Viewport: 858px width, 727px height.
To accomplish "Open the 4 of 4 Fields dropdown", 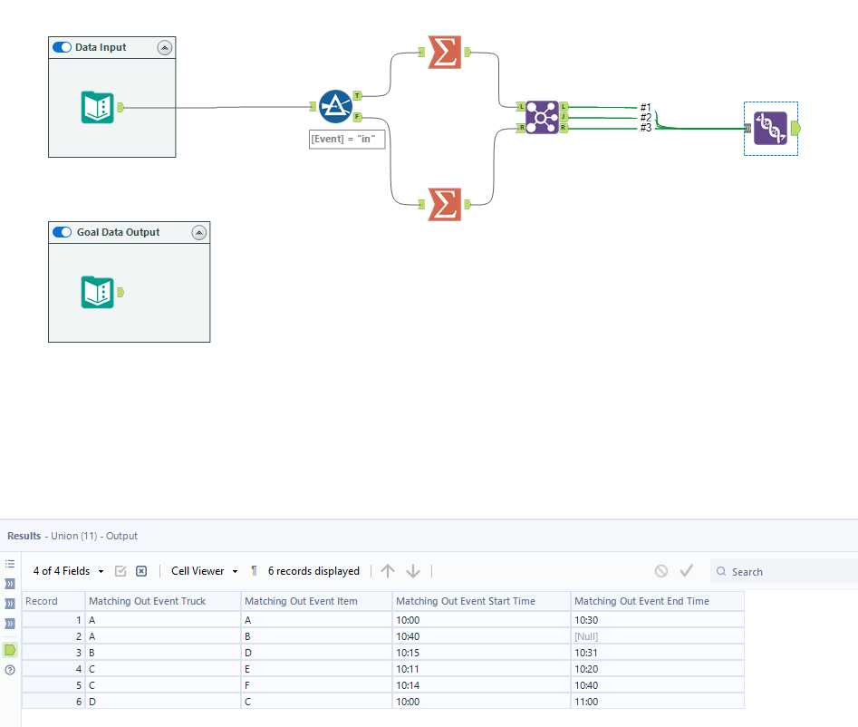I will pyautogui.click(x=100, y=571).
